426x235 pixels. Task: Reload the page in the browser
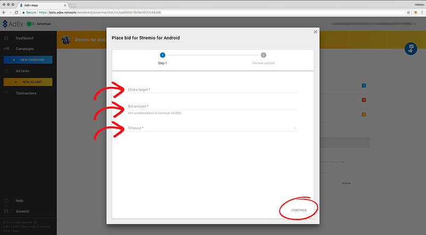(17, 12)
